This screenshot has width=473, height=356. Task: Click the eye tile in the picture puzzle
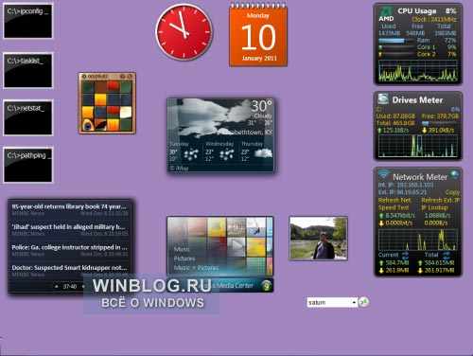(x=88, y=125)
